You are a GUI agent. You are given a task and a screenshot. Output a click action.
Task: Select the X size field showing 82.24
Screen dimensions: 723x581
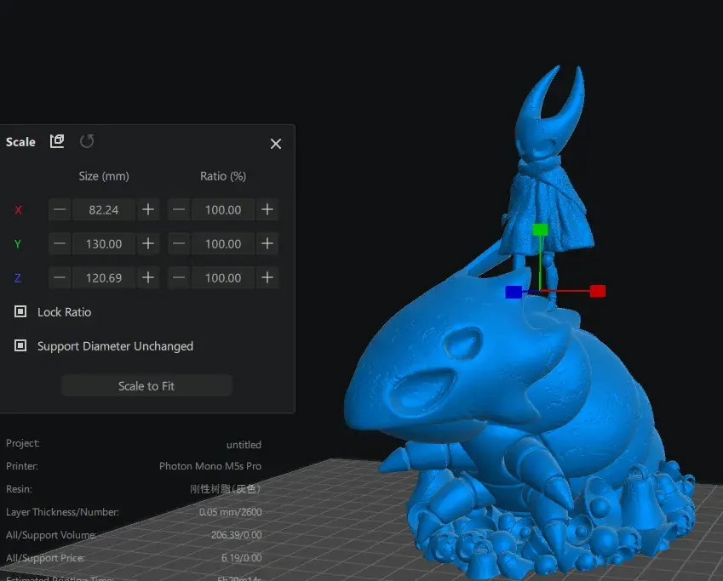click(104, 209)
